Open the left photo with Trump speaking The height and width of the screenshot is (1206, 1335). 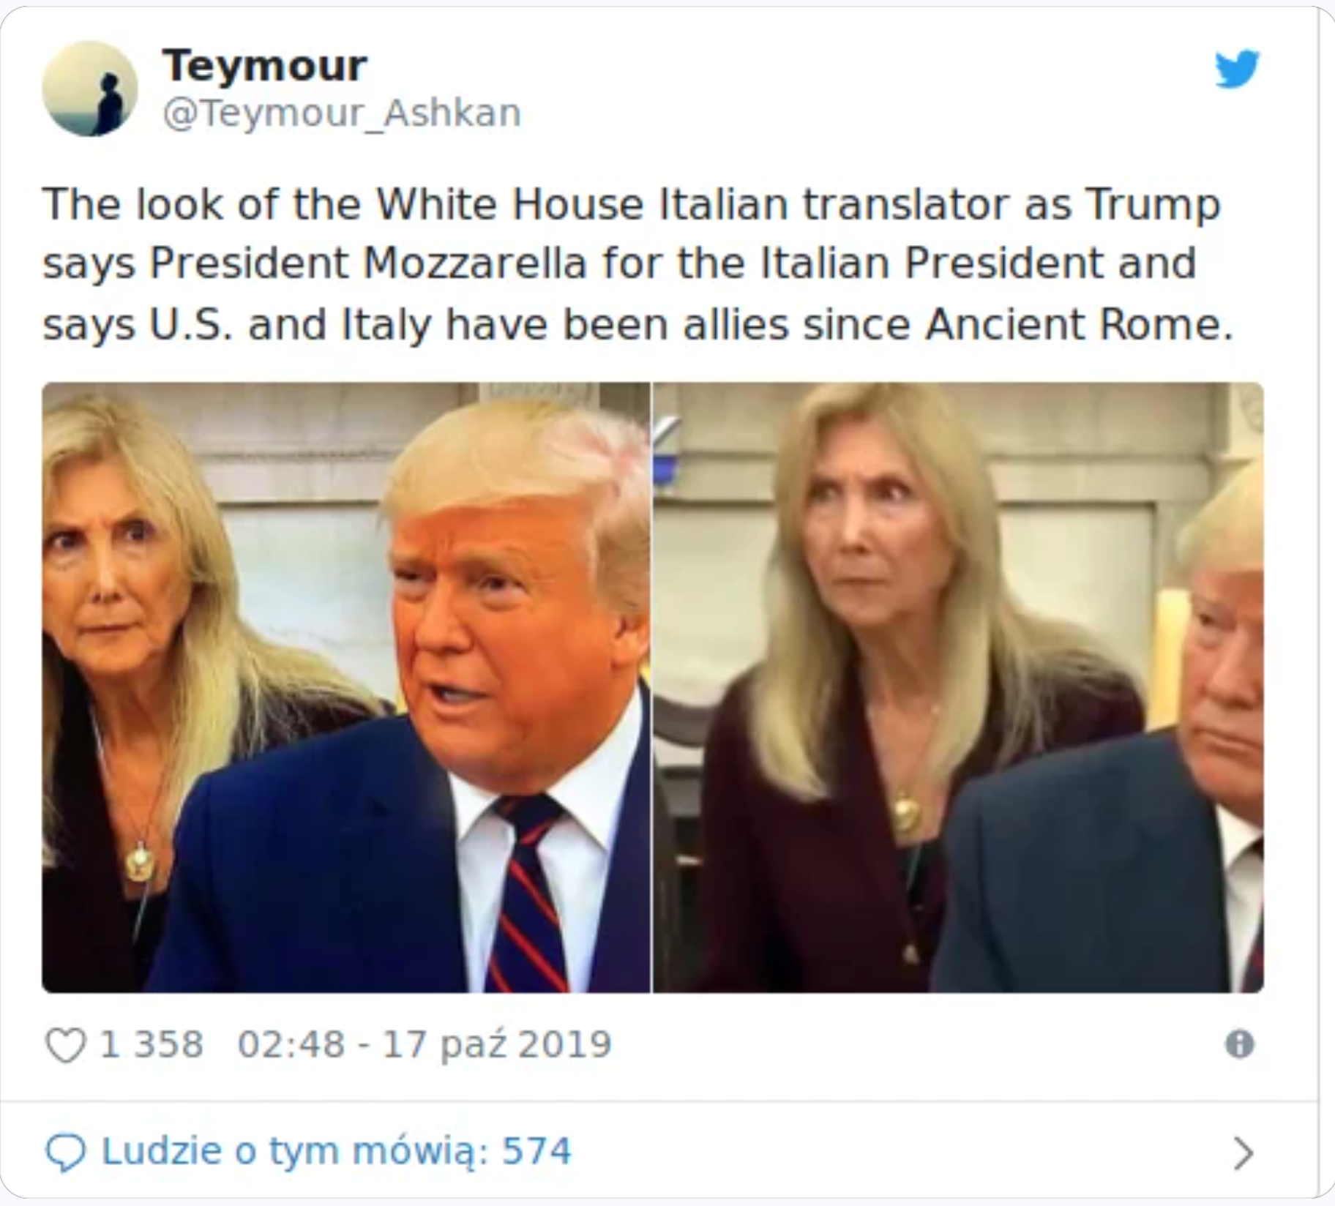tap(346, 687)
